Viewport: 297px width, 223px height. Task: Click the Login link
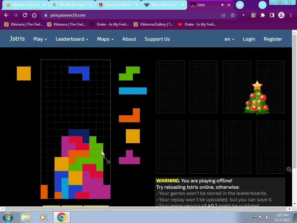point(249,39)
